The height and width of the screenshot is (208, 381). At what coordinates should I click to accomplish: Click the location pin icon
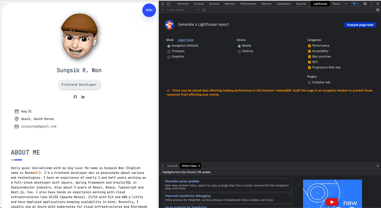click(x=16, y=119)
